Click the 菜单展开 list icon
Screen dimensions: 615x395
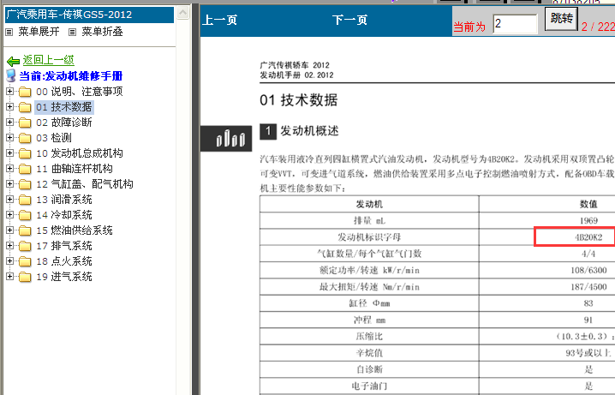(x=9, y=33)
